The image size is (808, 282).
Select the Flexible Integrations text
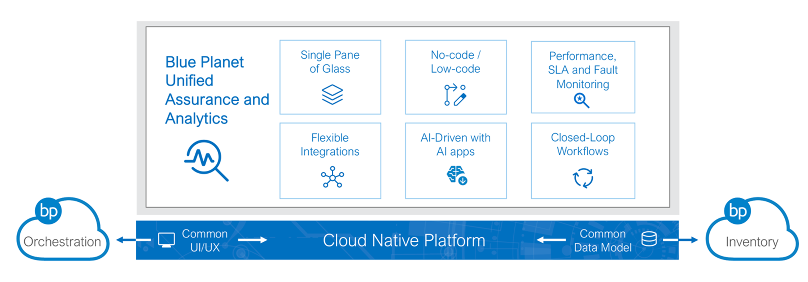(x=330, y=144)
